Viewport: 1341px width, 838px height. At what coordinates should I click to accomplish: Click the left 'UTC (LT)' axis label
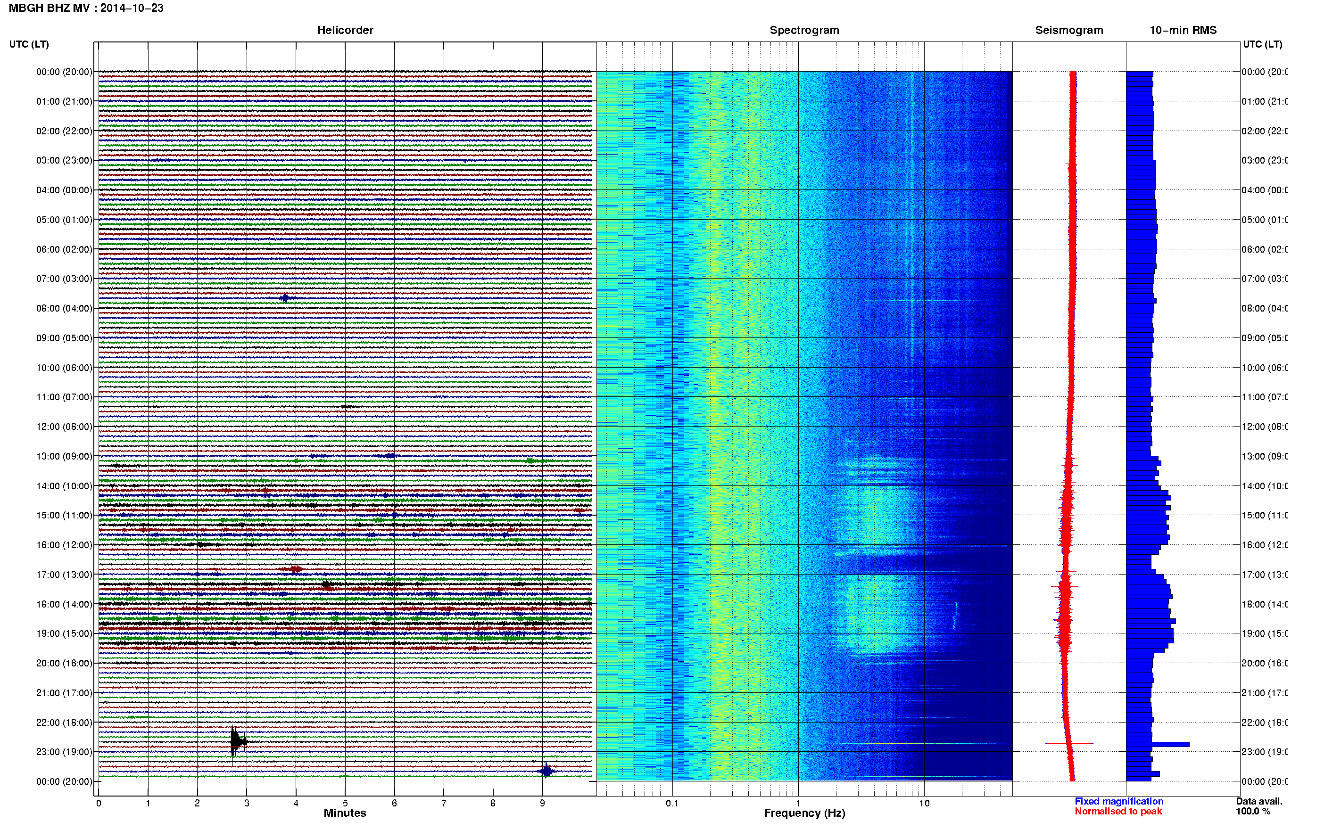pos(29,44)
